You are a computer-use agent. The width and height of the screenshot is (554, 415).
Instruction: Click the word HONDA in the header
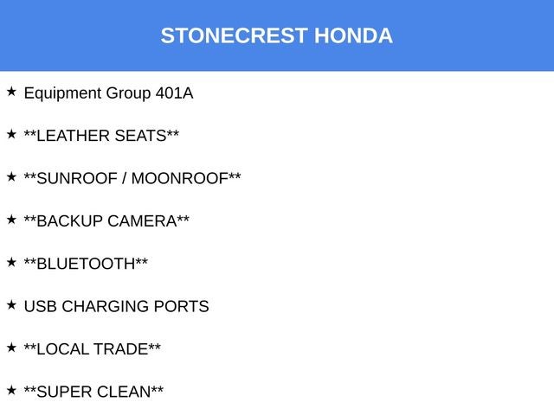pyautogui.click(x=353, y=36)
